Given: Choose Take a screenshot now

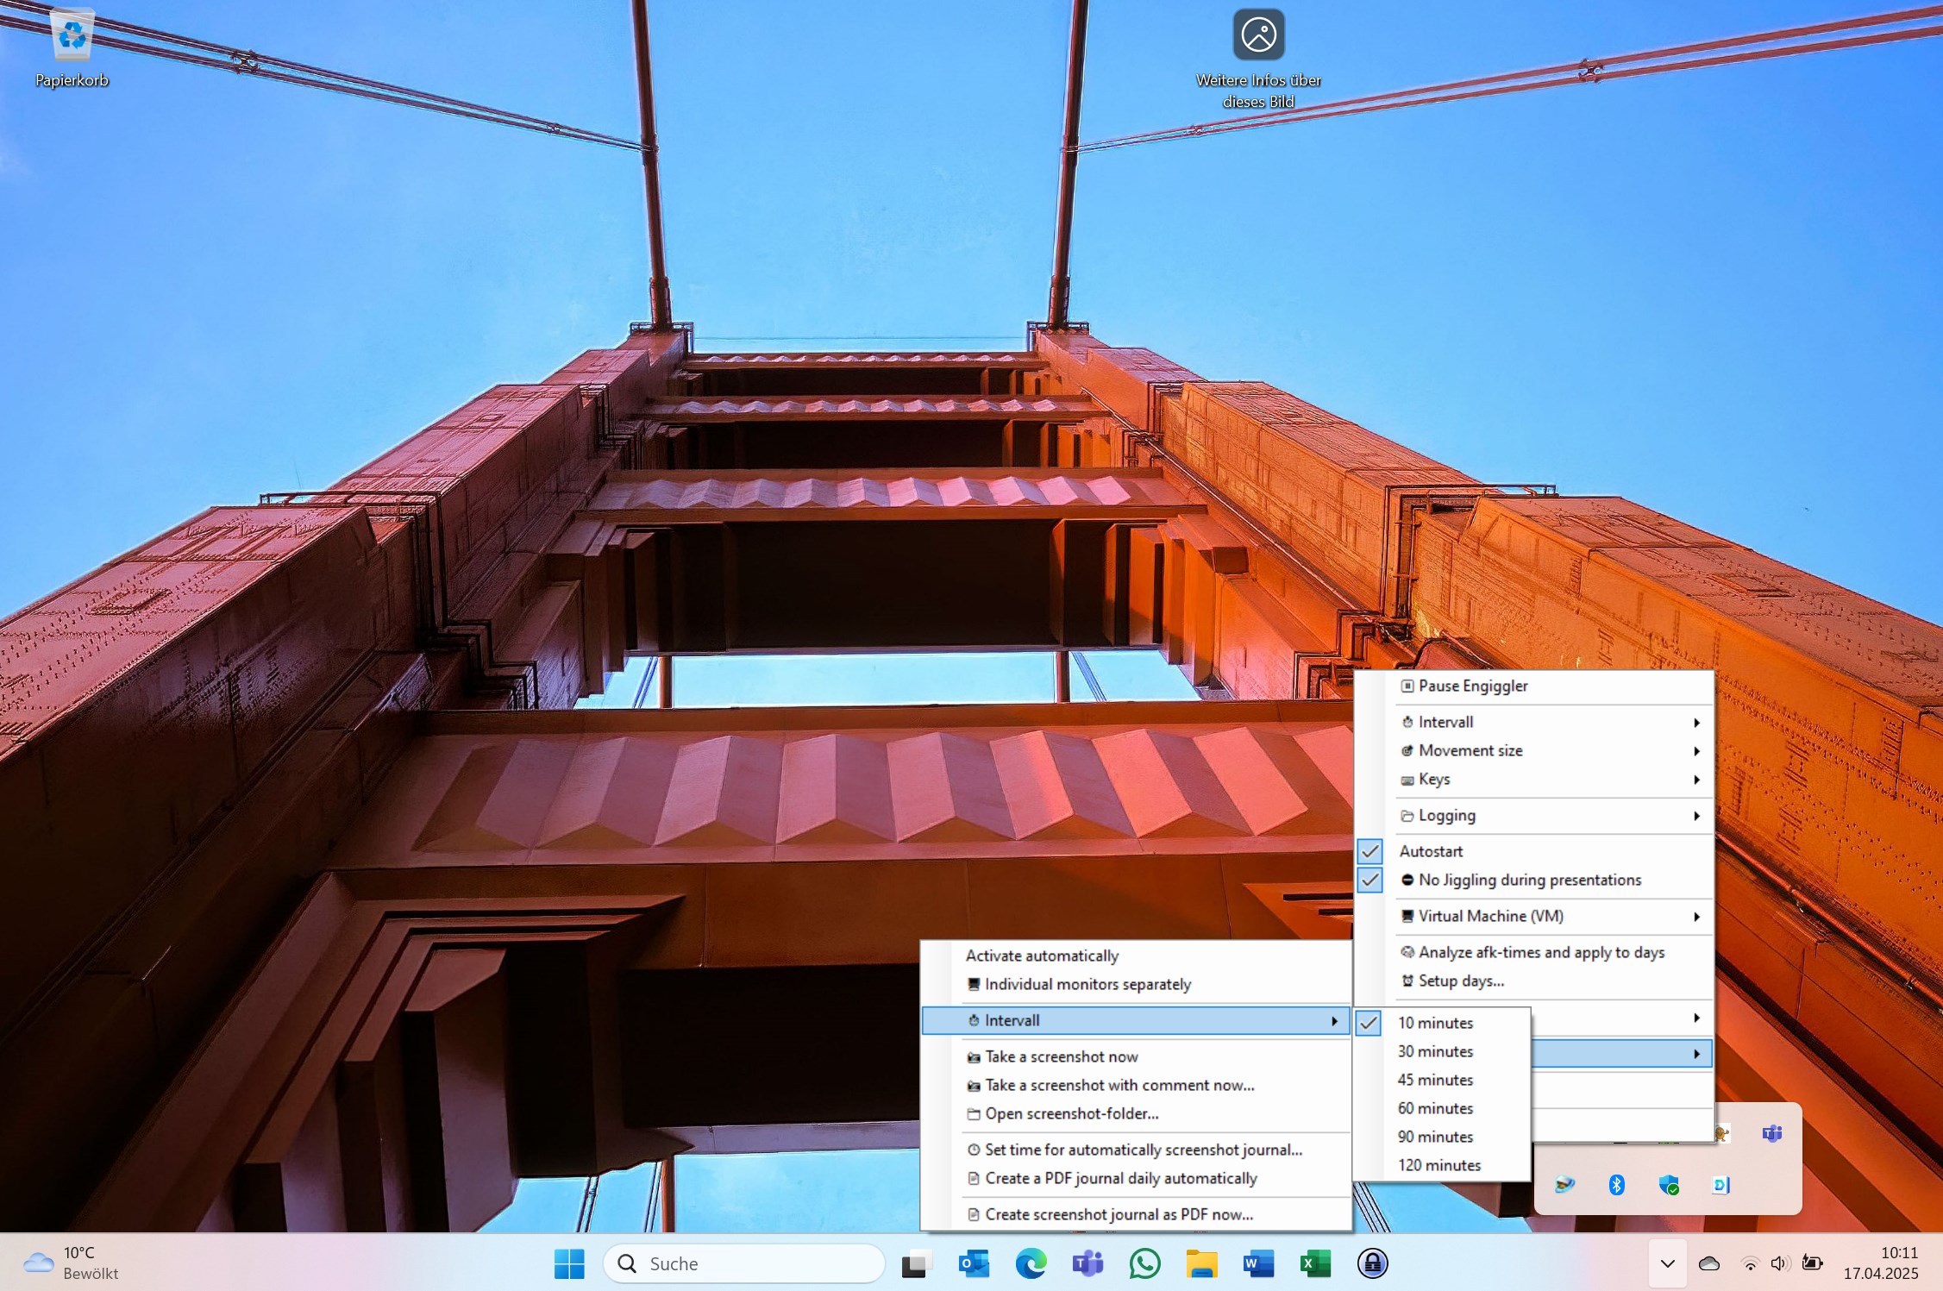Looking at the screenshot, I should [x=1136, y=1056].
